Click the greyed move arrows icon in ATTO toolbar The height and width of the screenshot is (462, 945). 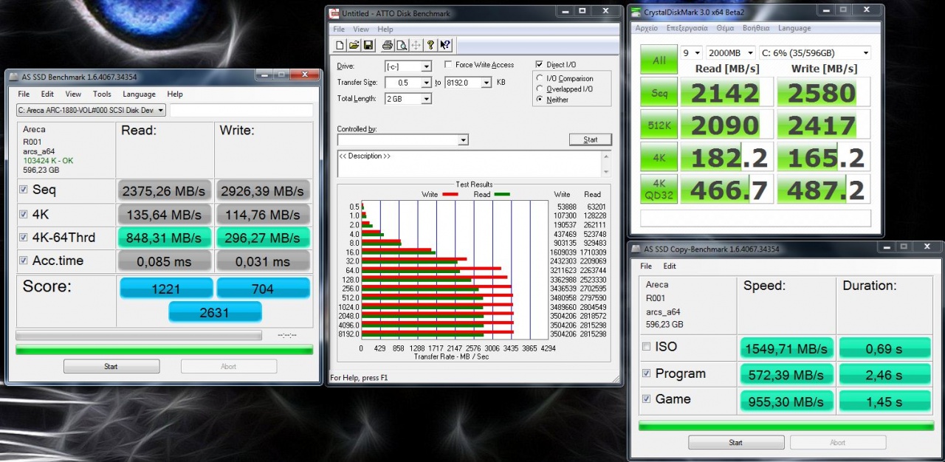click(416, 45)
